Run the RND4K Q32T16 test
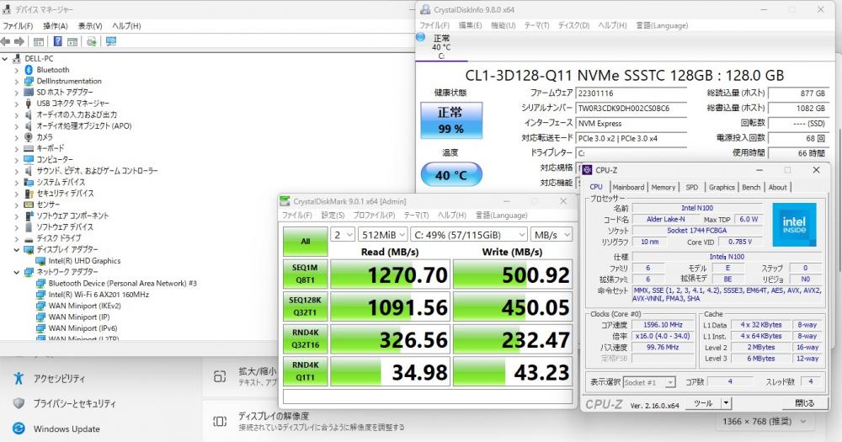The image size is (842, 442). coord(305,338)
